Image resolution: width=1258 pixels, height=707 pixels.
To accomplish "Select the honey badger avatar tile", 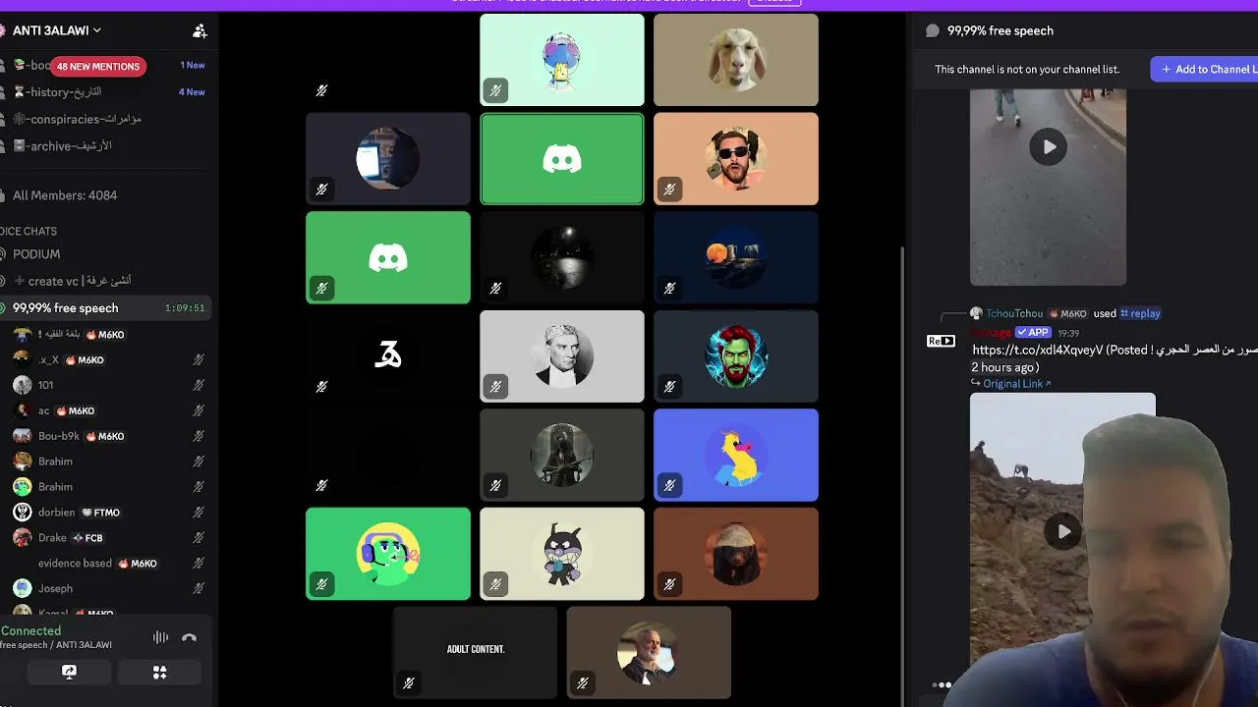I will point(736,554).
